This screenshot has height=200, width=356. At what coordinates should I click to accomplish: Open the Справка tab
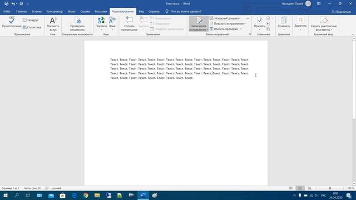(x=154, y=11)
